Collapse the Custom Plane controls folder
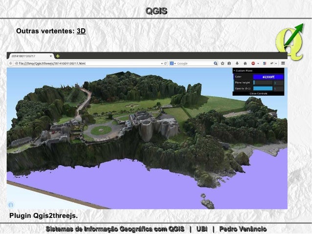The image size is (312, 234). point(259,71)
